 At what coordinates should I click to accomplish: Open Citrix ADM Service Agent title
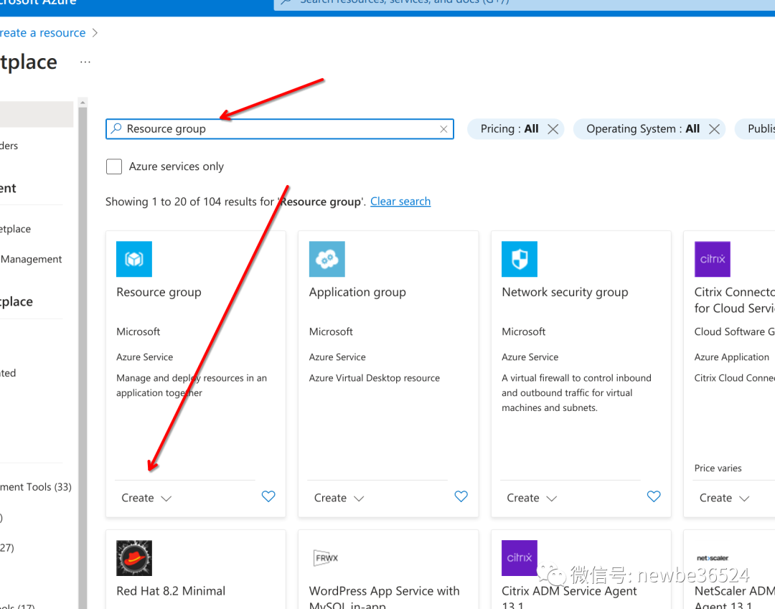pyautogui.click(x=569, y=598)
